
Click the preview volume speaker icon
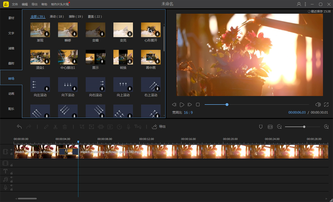point(318,105)
